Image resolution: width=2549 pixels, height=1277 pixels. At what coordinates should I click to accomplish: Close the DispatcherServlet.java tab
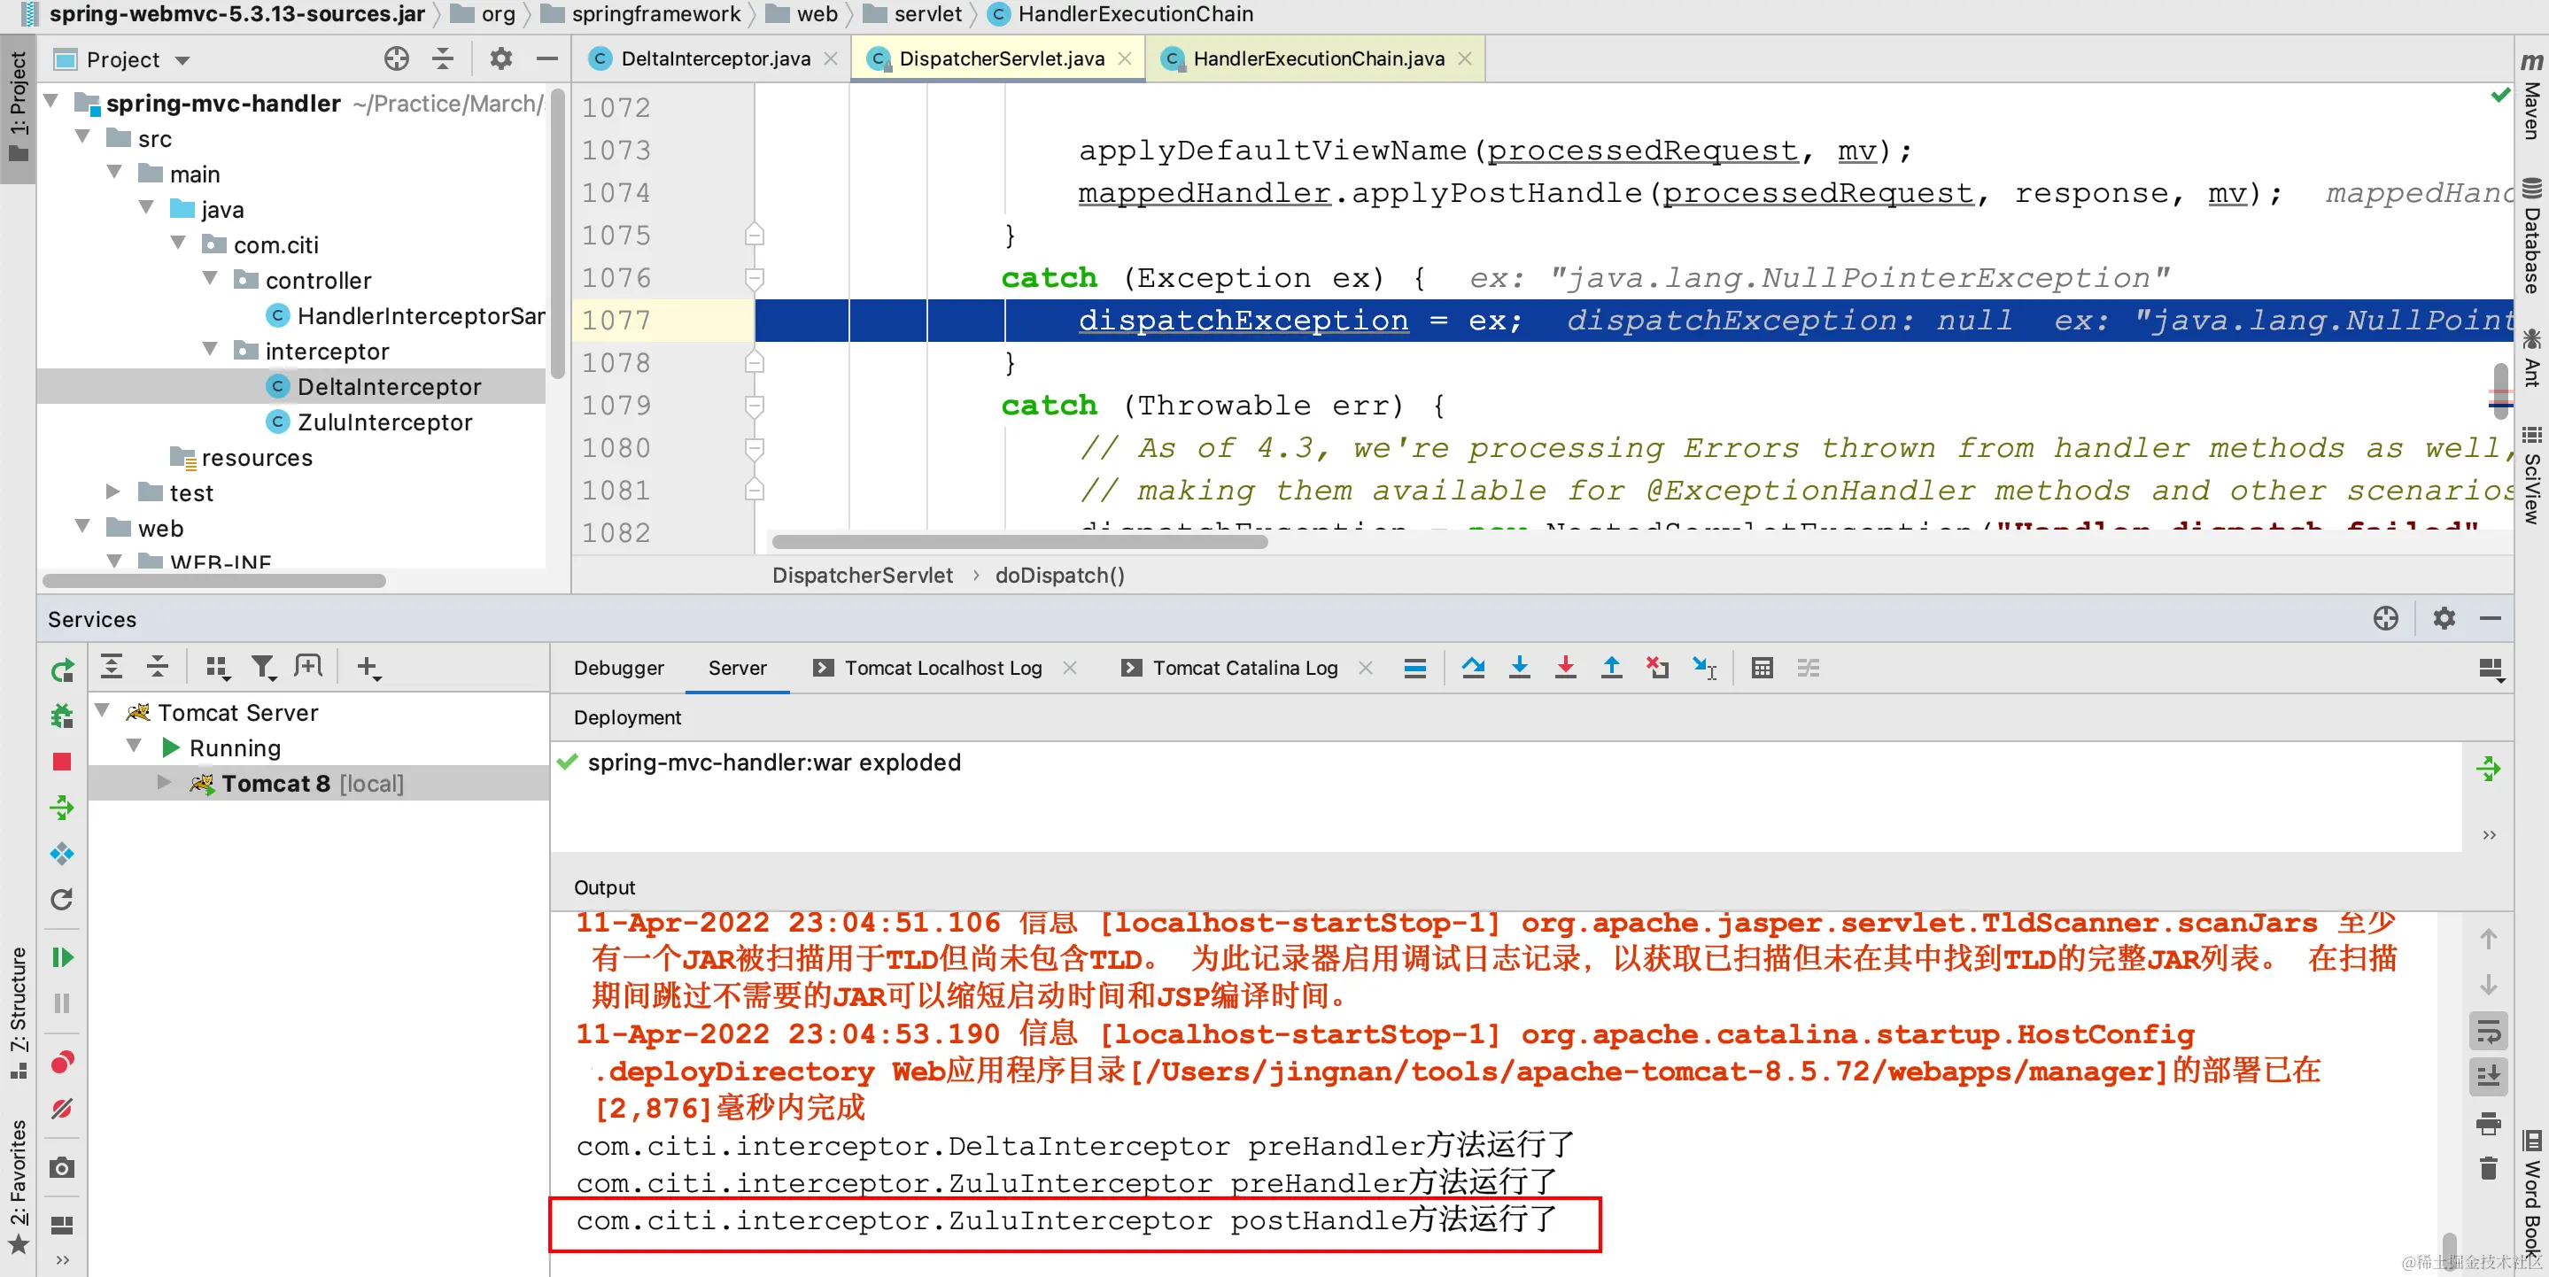1124,58
